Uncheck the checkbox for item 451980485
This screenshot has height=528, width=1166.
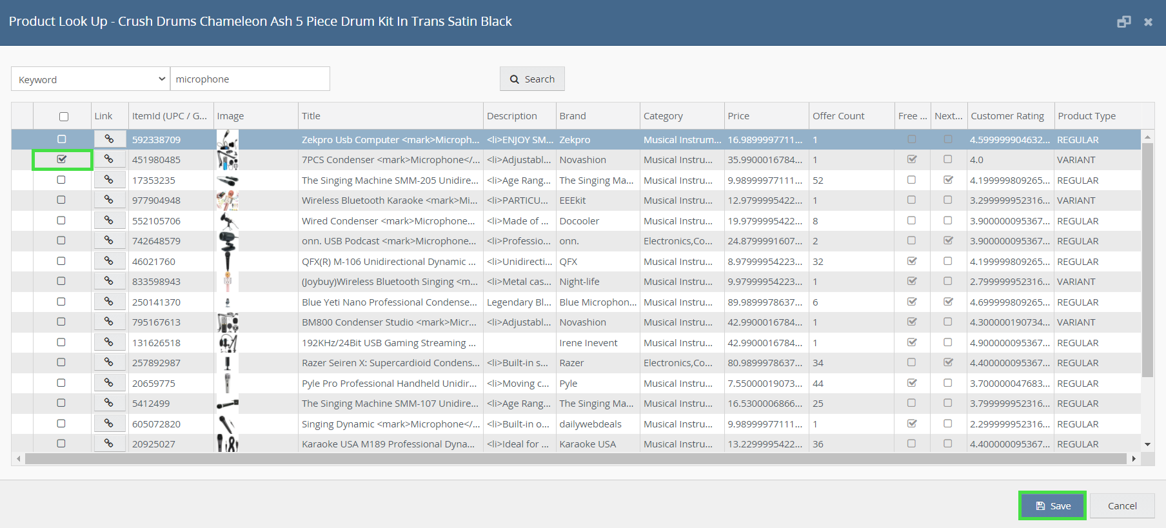(62, 159)
